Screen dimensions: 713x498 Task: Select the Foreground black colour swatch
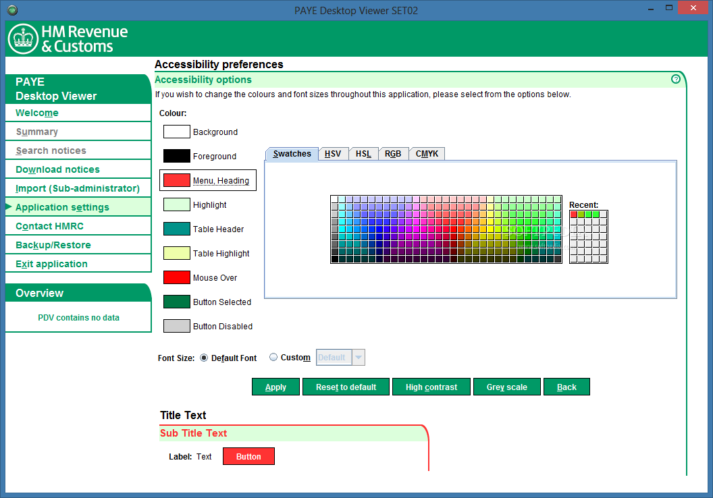(x=177, y=156)
